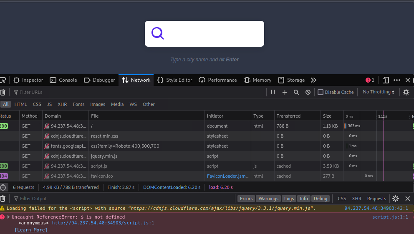
Task: Open FaviconLoader.jsm initiator link
Action: (x=228, y=176)
